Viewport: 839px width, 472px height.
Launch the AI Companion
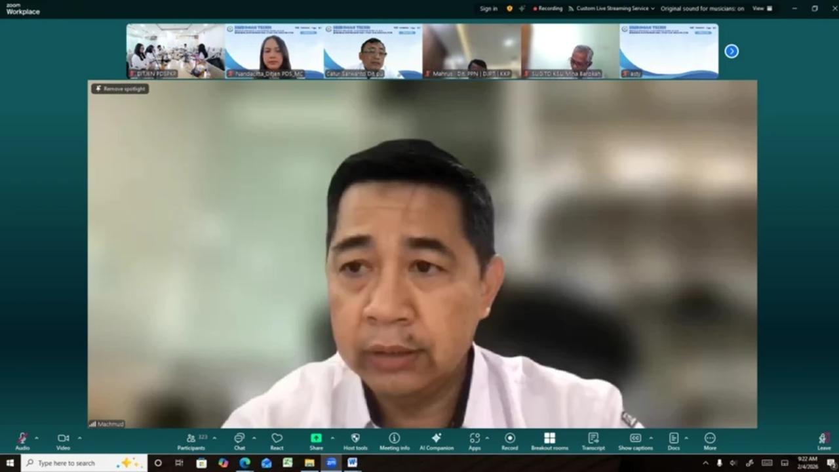coord(437,441)
